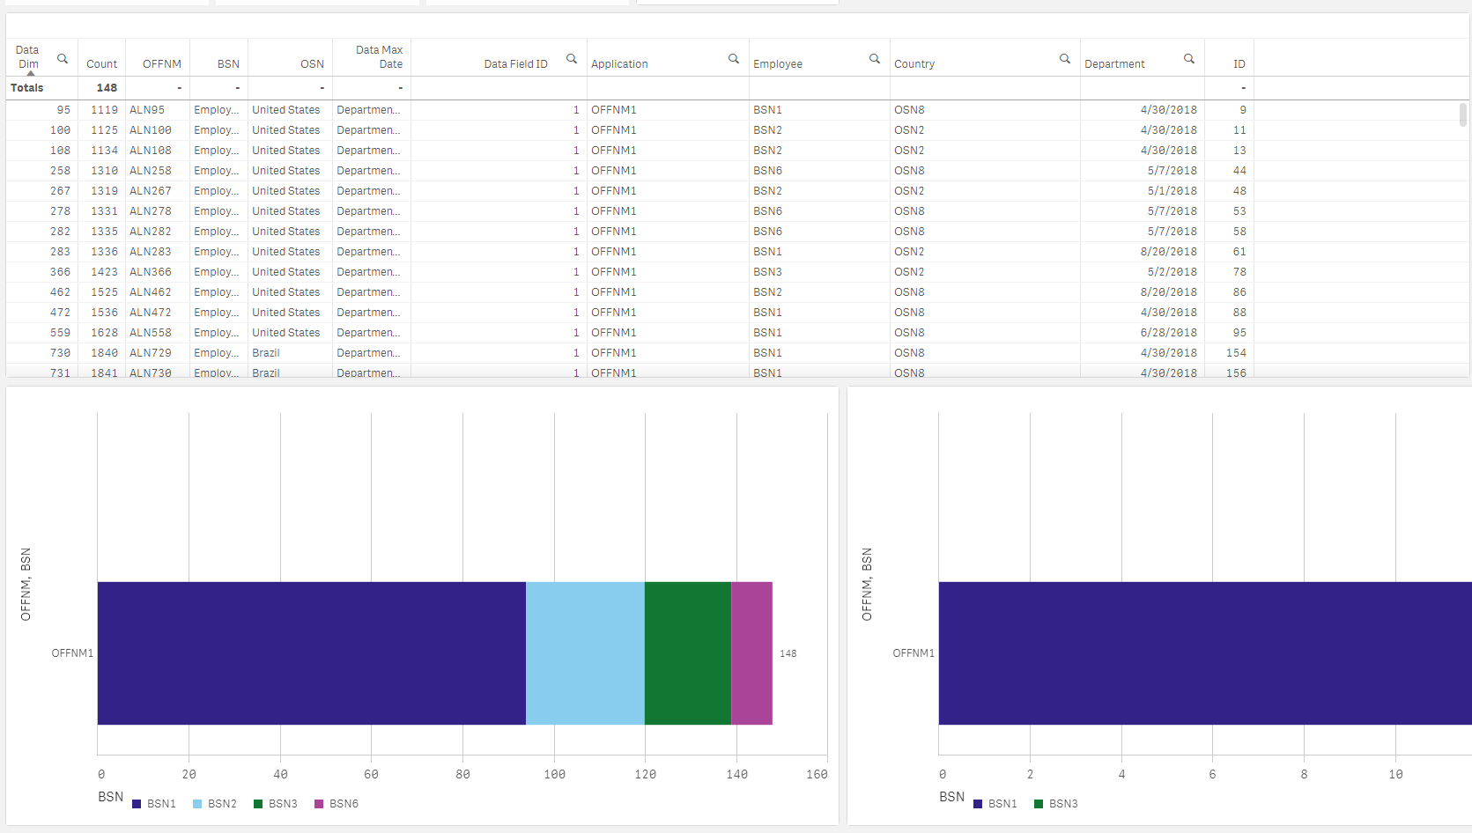Click the 5/1/2018 date cell
Viewport: 1472px width, 833px height.
[x=1172, y=191]
